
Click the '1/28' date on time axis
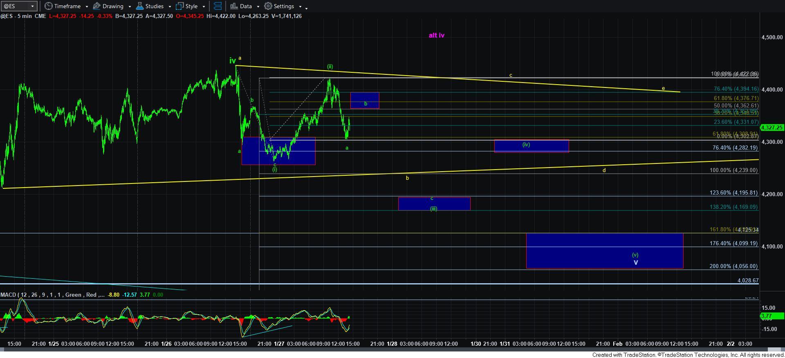coord(392,344)
